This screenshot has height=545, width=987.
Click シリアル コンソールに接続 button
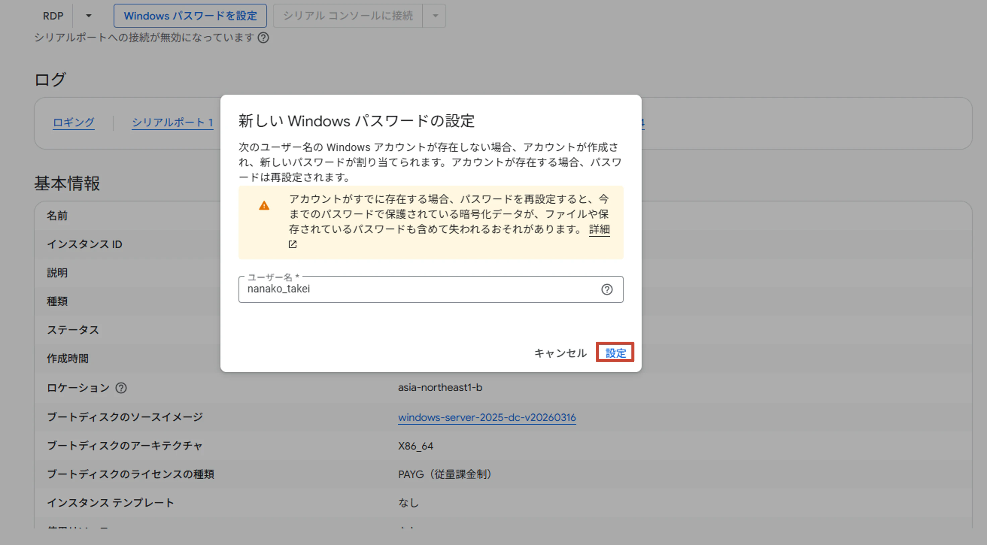[348, 16]
